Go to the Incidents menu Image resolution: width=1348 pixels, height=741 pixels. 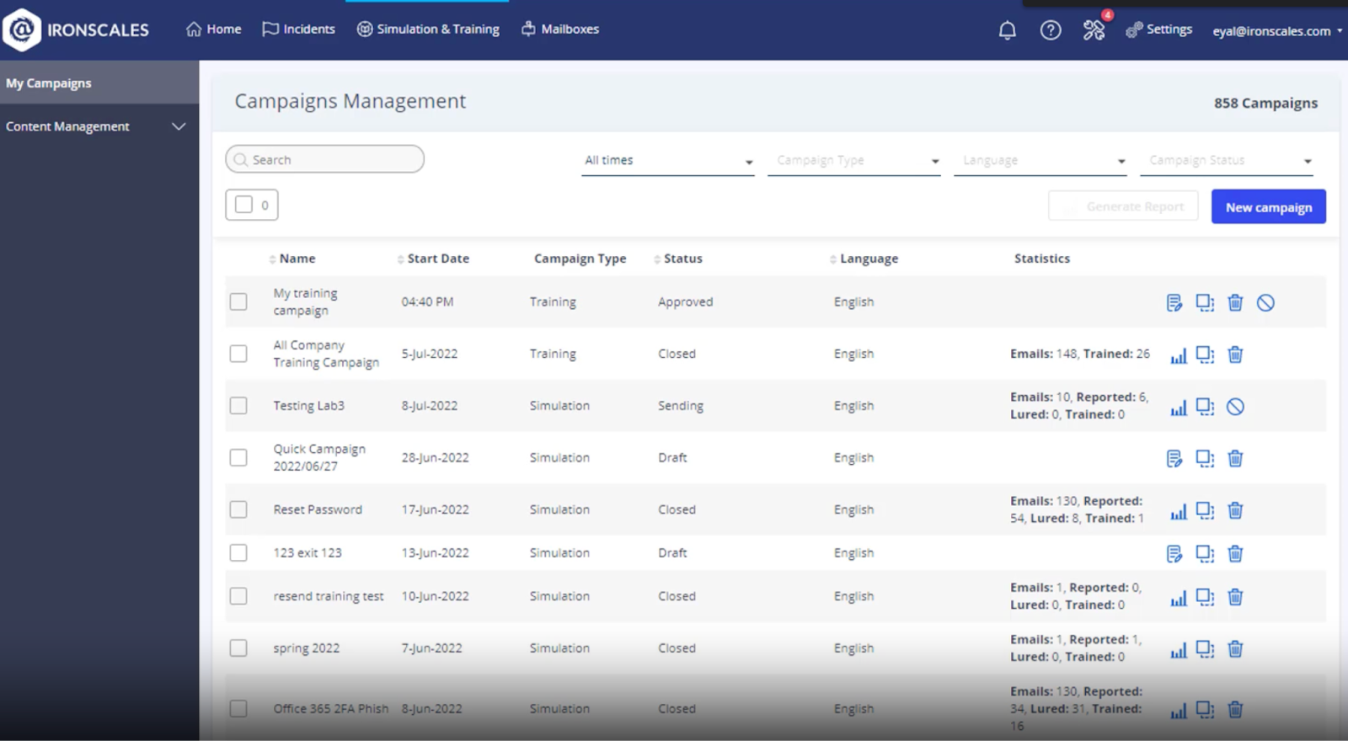(299, 29)
